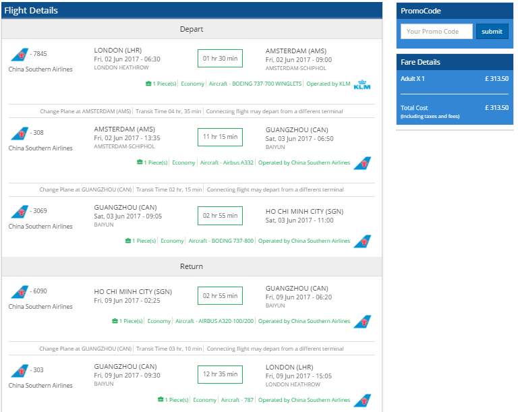Click the KLM operator logo
The height and width of the screenshot is (412, 518).
[x=362, y=84]
